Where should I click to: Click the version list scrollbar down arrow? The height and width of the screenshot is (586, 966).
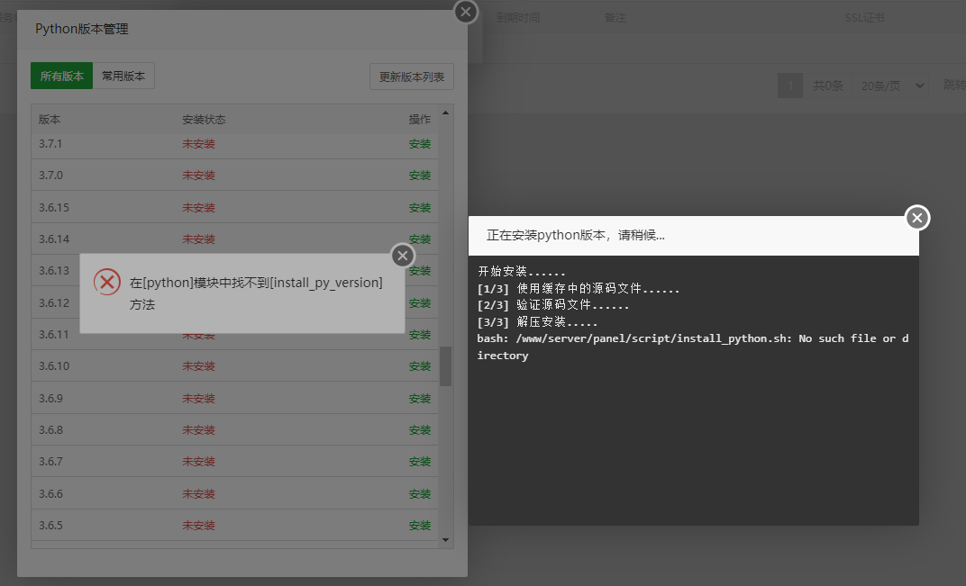pos(445,540)
